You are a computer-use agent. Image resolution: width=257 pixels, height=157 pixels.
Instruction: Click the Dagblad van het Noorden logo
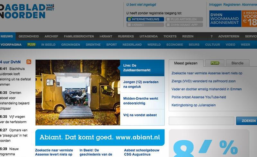click(x=27, y=11)
